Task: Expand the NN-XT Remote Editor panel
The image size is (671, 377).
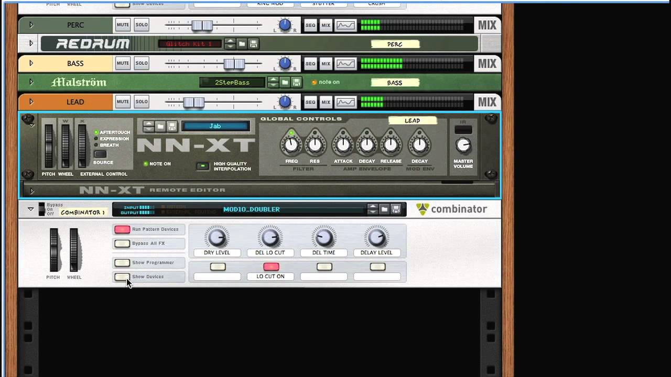Action: pos(32,191)
